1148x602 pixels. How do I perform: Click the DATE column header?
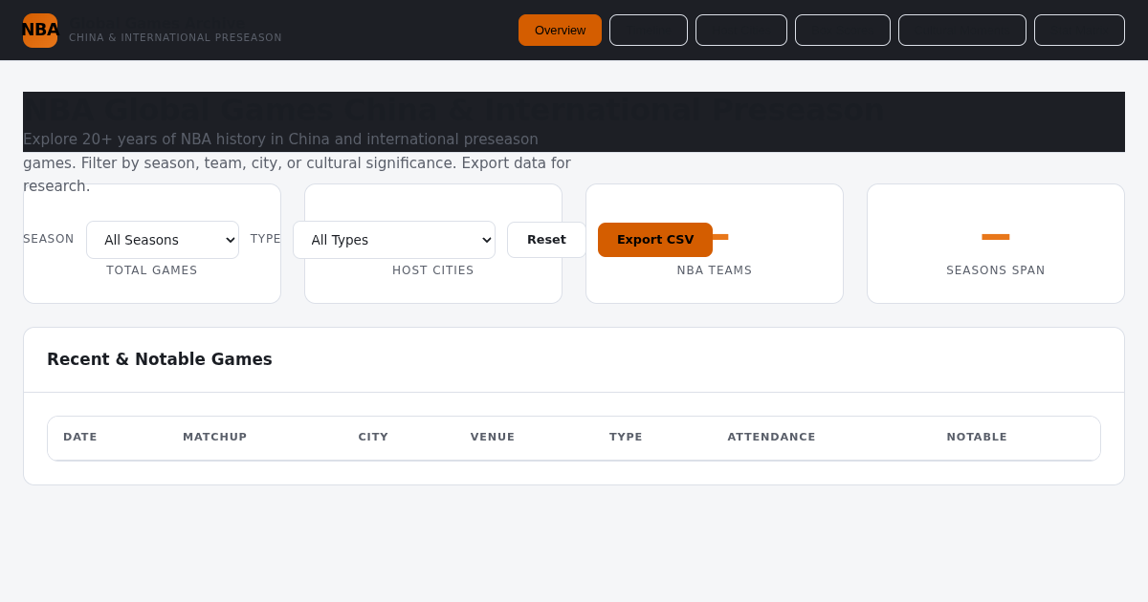[80, 438]
